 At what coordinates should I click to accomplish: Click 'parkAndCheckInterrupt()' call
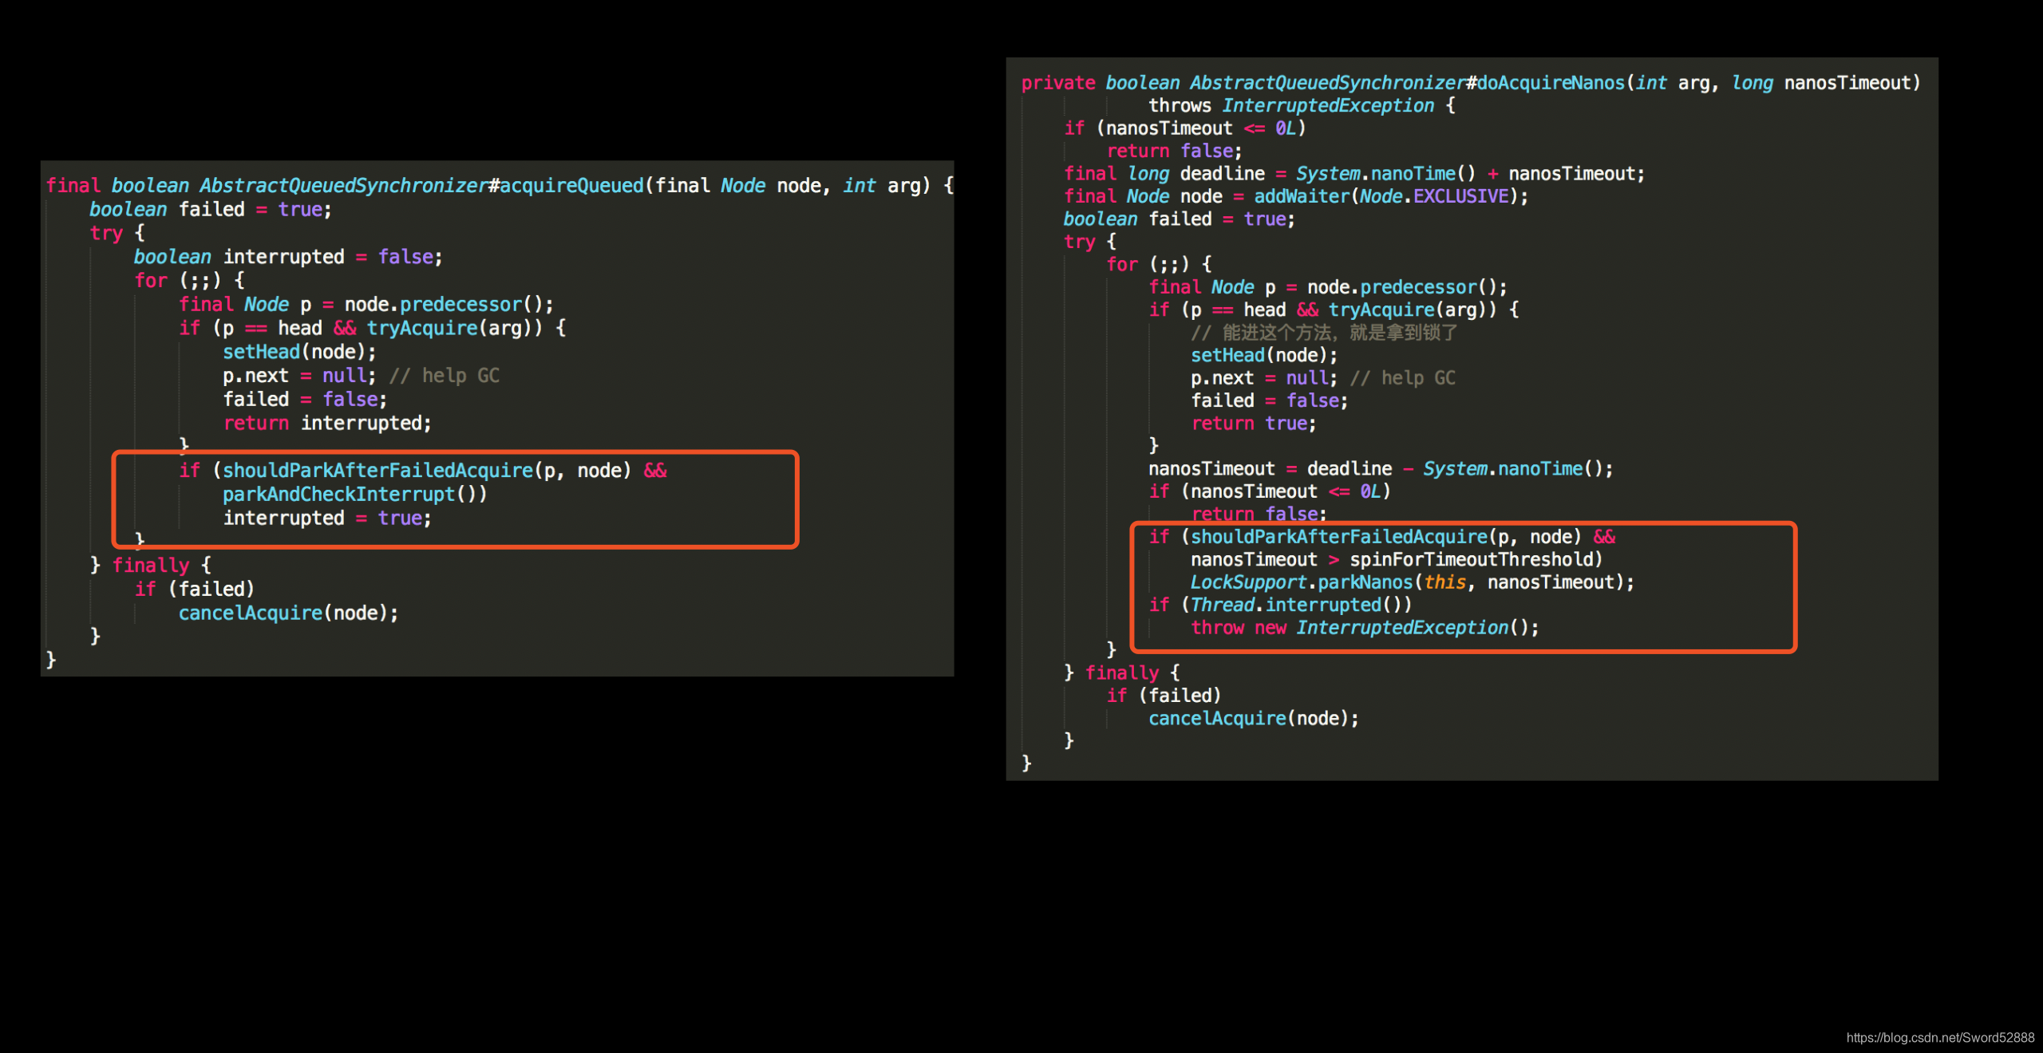coord(354,495)
